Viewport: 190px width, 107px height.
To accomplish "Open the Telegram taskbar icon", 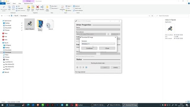I will tap(62, 105).
